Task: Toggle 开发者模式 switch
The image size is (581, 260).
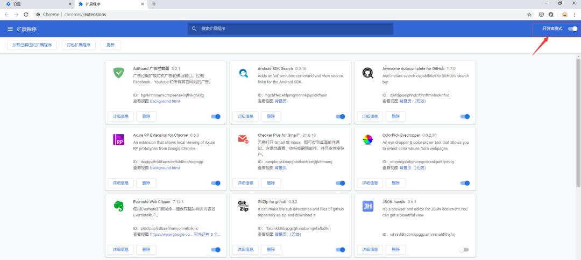Action: coord(573,29)
